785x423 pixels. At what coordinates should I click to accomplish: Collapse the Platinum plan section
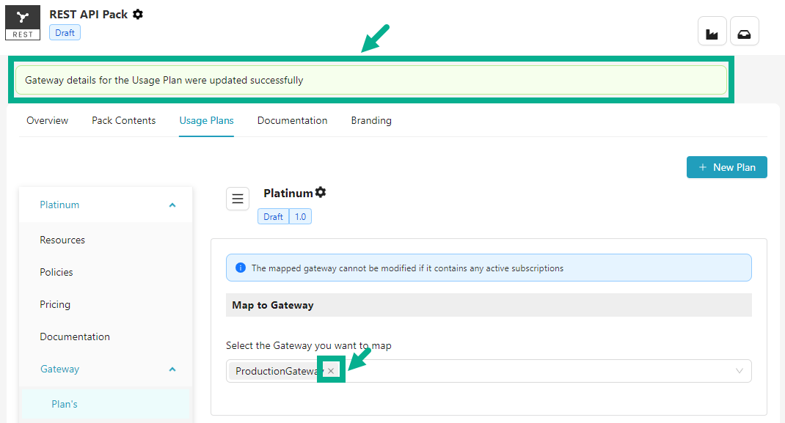(x=172, y=205)
